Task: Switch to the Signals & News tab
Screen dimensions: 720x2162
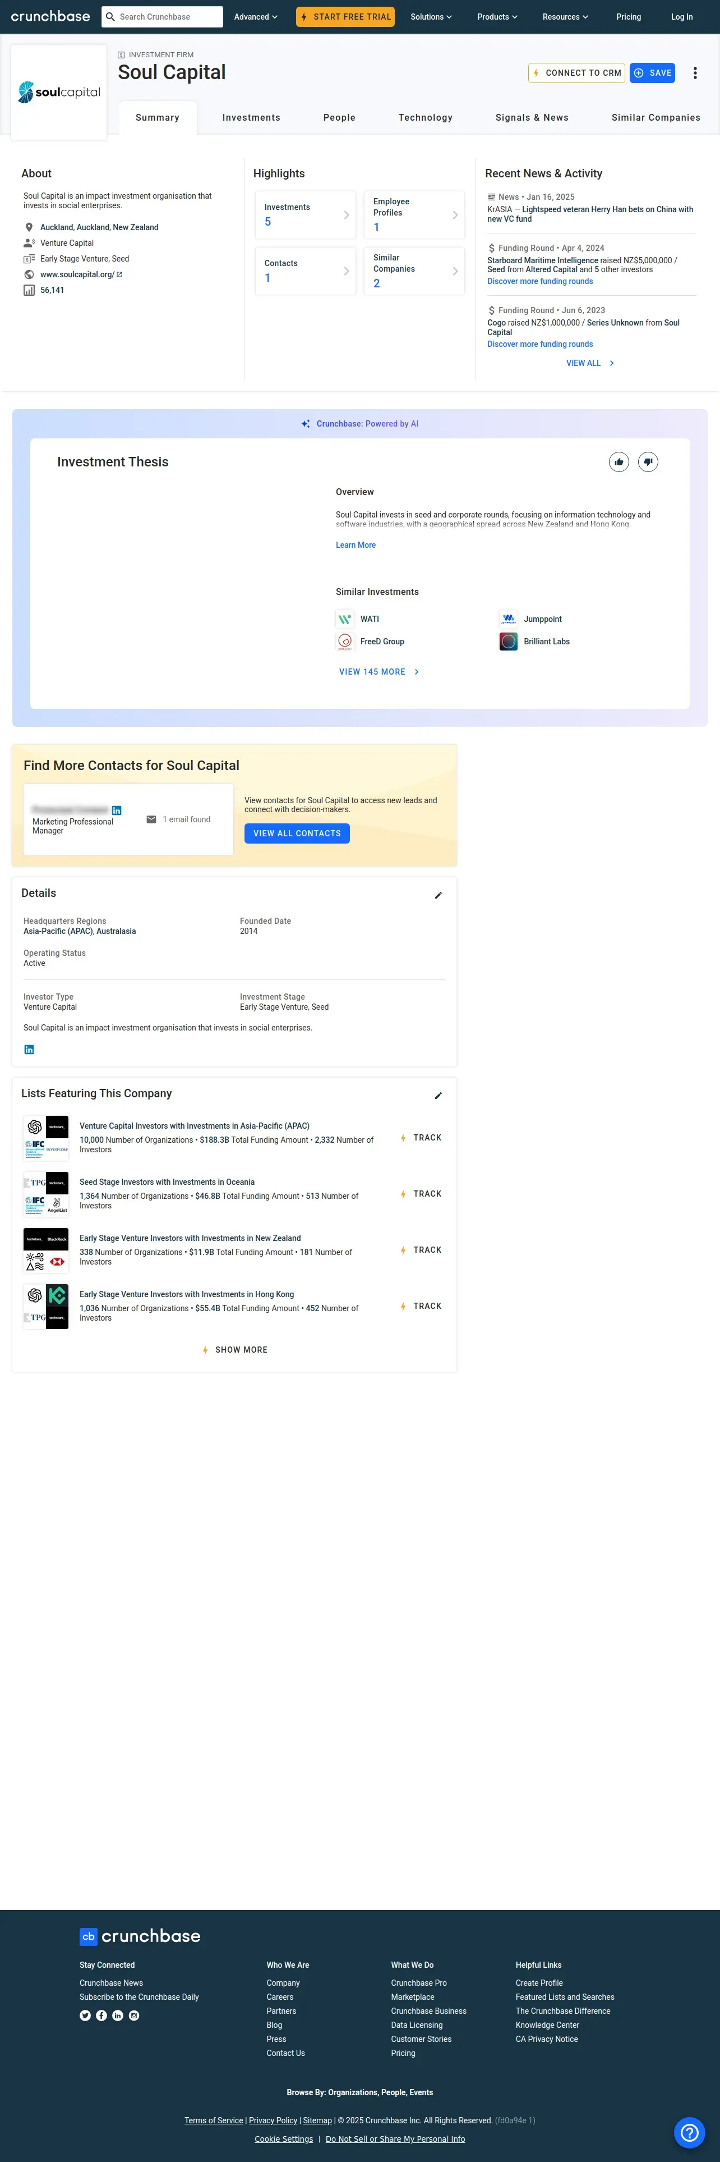Action: (x=532, y=117)
